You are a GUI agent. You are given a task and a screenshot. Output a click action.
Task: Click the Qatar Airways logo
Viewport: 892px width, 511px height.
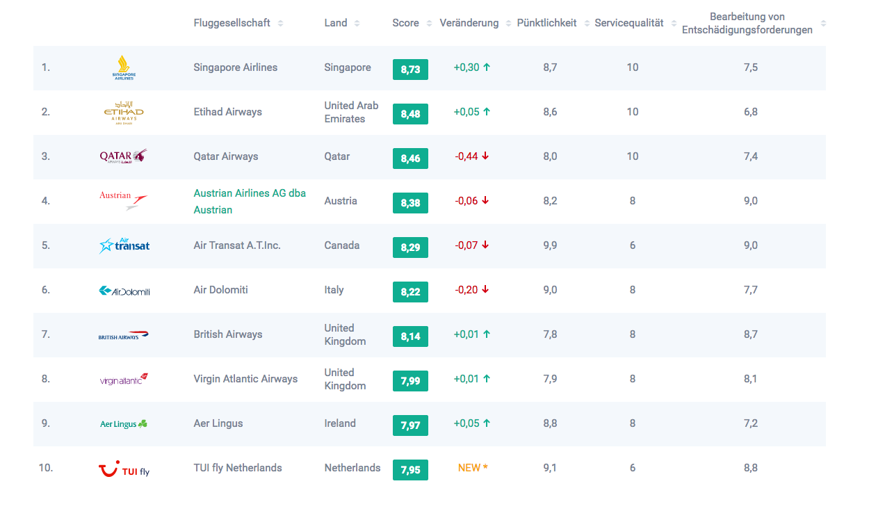(124, 156)
